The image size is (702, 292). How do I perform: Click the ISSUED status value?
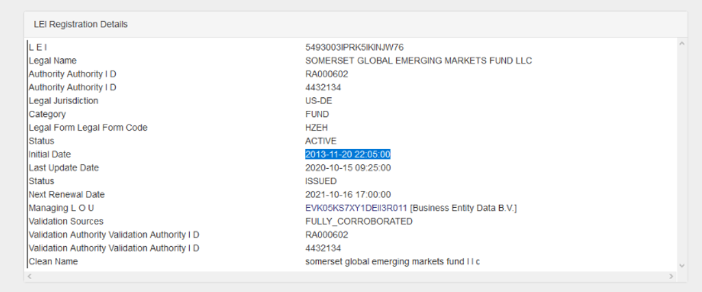point(321,181)
